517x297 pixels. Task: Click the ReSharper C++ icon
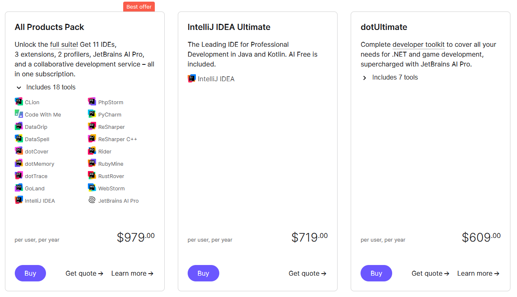92,139
